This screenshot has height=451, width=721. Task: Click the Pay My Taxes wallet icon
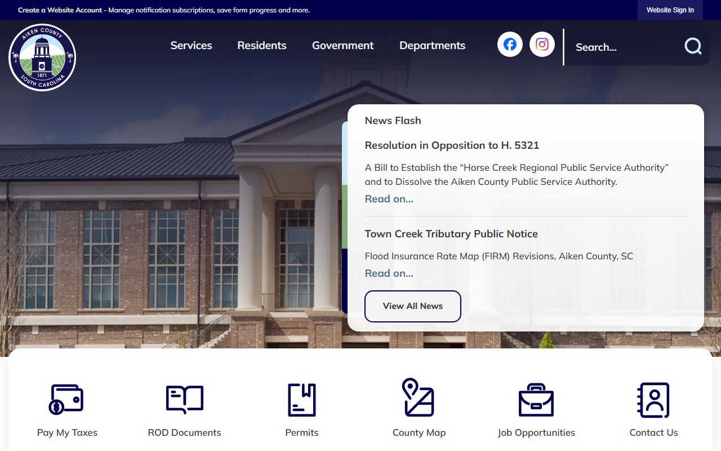(66, 399)
